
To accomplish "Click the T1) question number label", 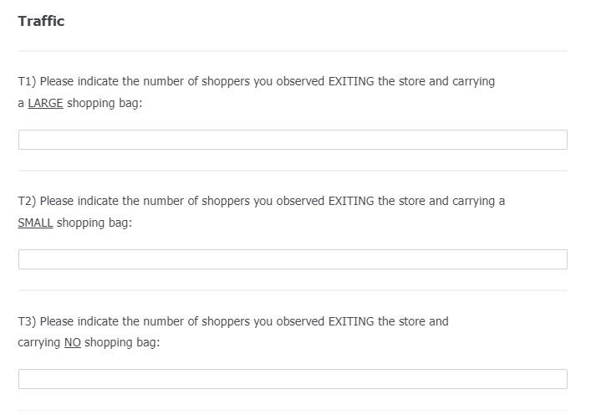I will coord(27,81).
